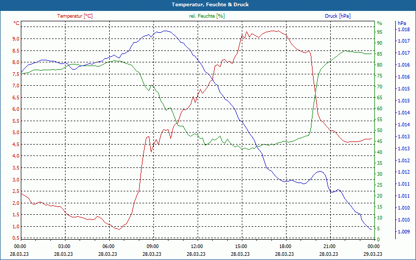Image resolution: width=416 pixels, height=260 pixels.
Task: Click "2,0" on the red temperature axis
Action: [x=16, y=203]
